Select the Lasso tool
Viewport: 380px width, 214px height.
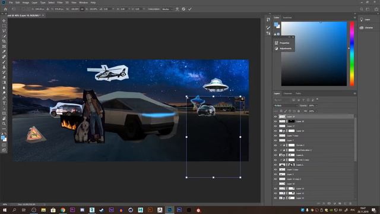(4, 31)
